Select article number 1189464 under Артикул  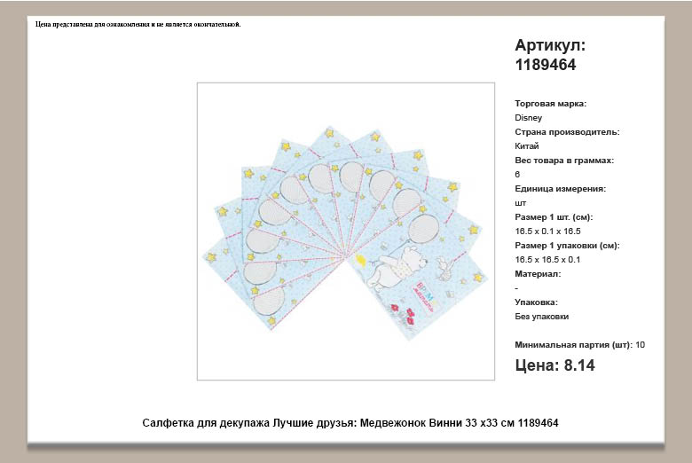[x=546, y=65]
